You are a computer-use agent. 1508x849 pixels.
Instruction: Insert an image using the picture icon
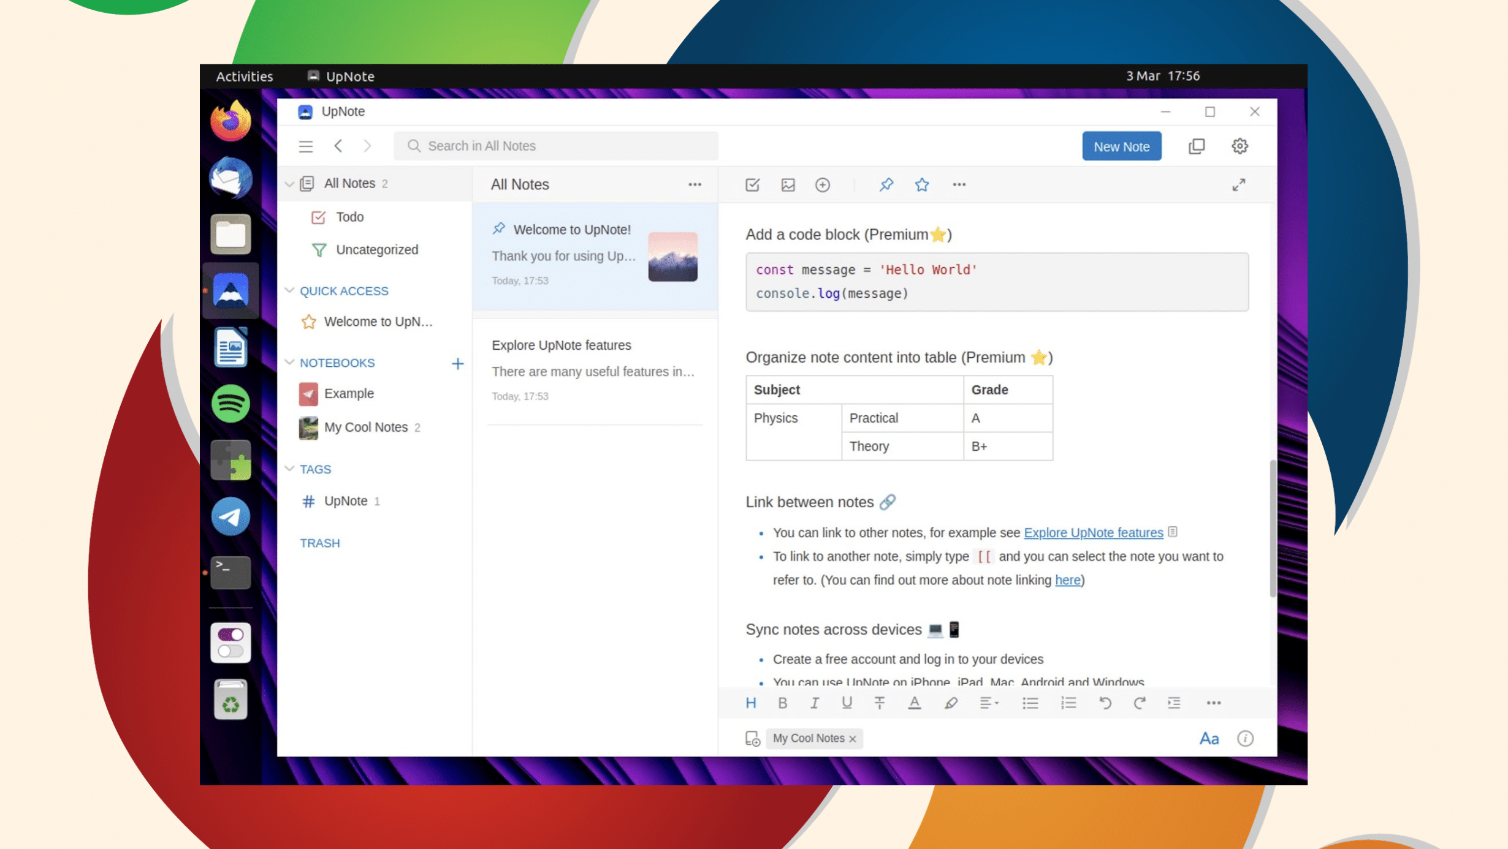click(x=788, y=184)
